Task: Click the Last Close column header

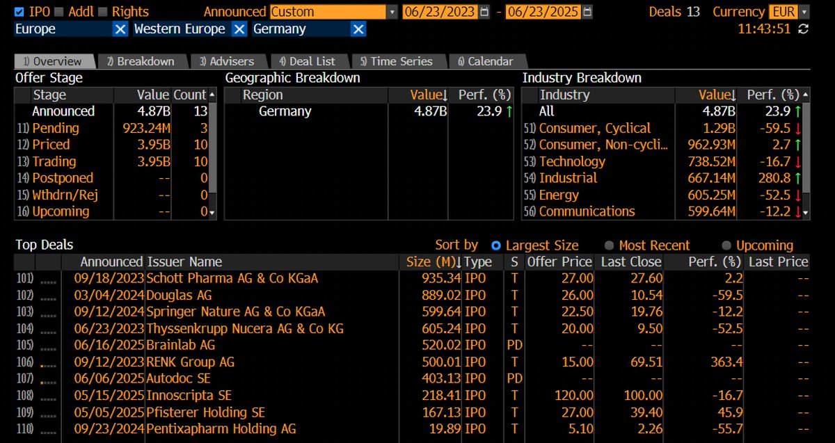Action: tap(631, 262)
